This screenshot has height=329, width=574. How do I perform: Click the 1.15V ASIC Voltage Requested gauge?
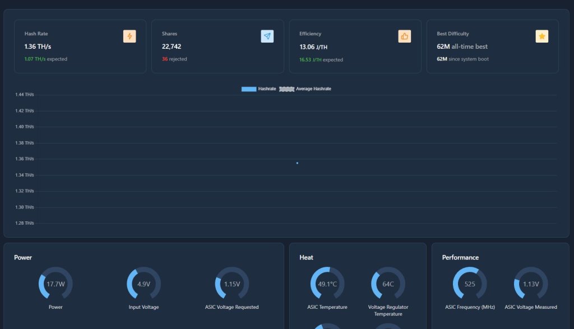coord(232,284)
